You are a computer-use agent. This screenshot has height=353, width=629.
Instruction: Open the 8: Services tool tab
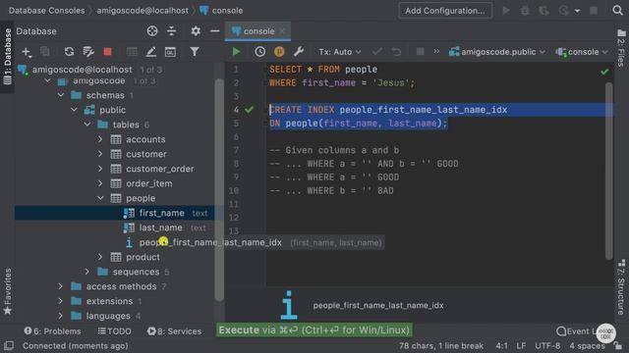[x=174, y=331]
